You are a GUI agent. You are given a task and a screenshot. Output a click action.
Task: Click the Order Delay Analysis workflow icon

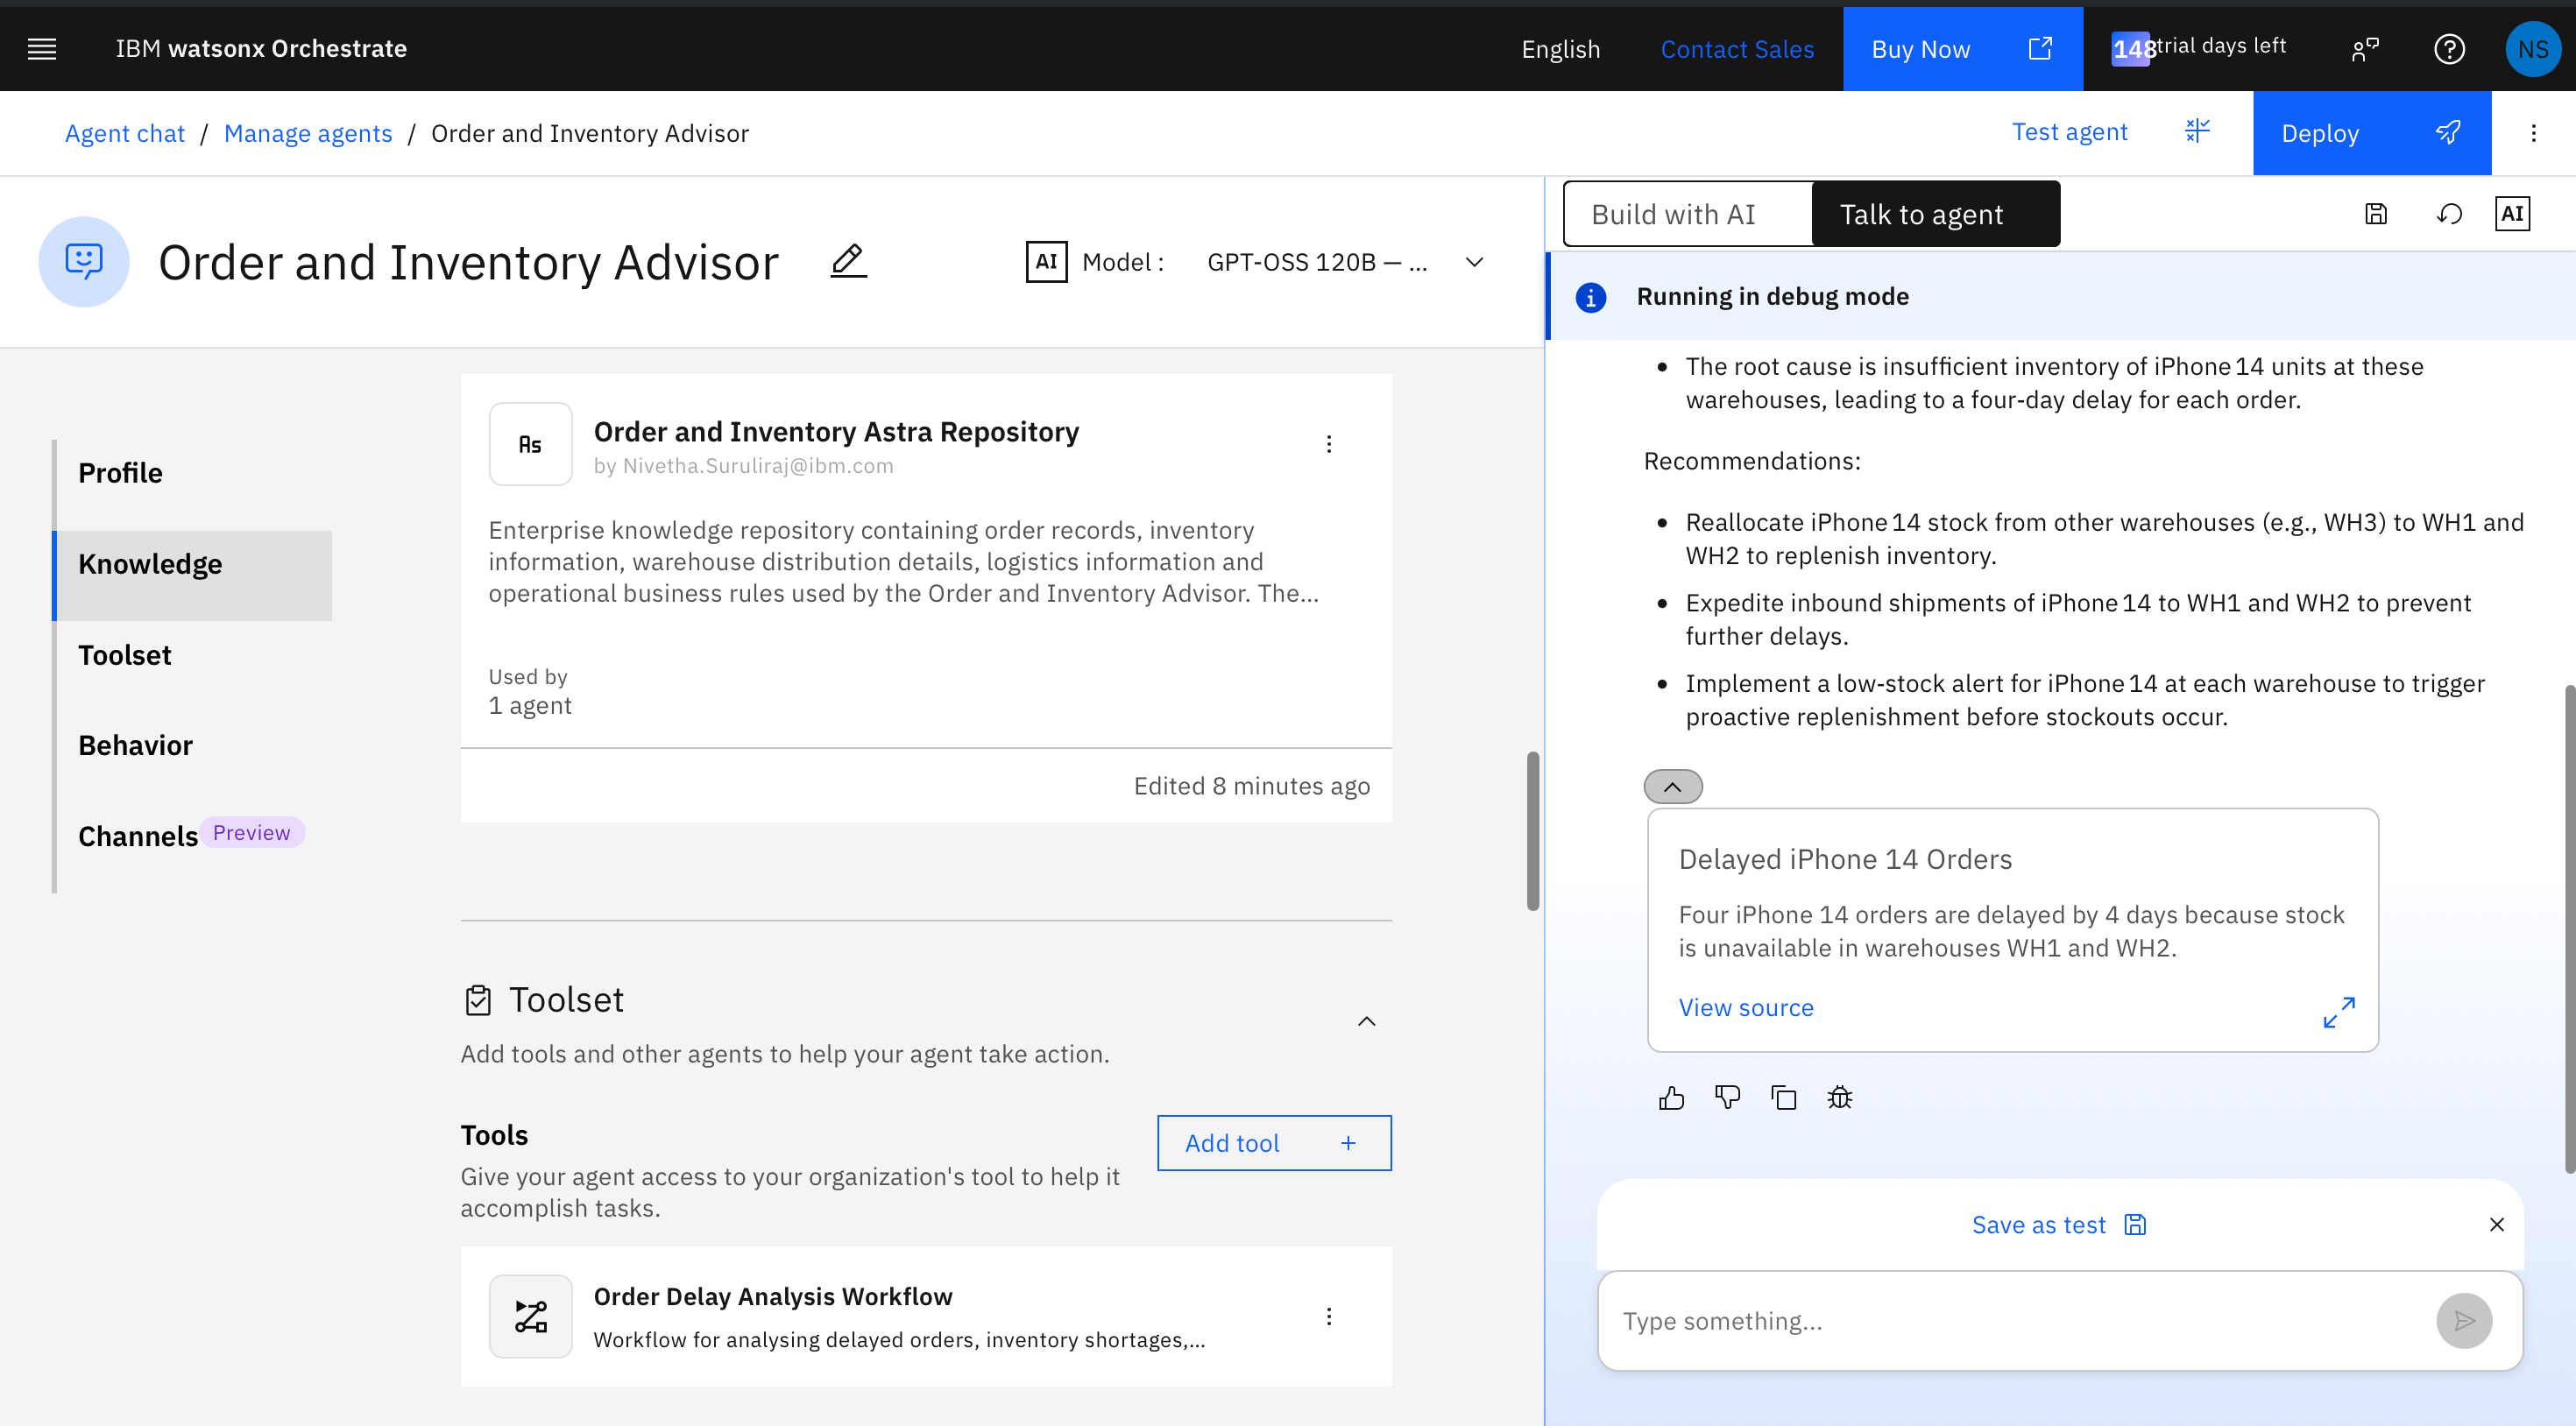click(x=530, y=1316)
